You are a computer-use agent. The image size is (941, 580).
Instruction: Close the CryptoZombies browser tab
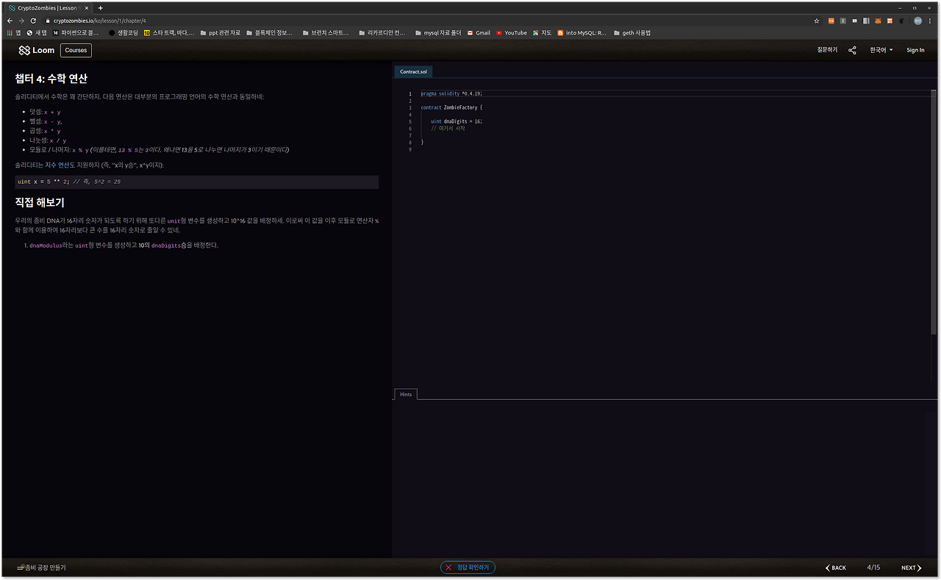point(87,7)
